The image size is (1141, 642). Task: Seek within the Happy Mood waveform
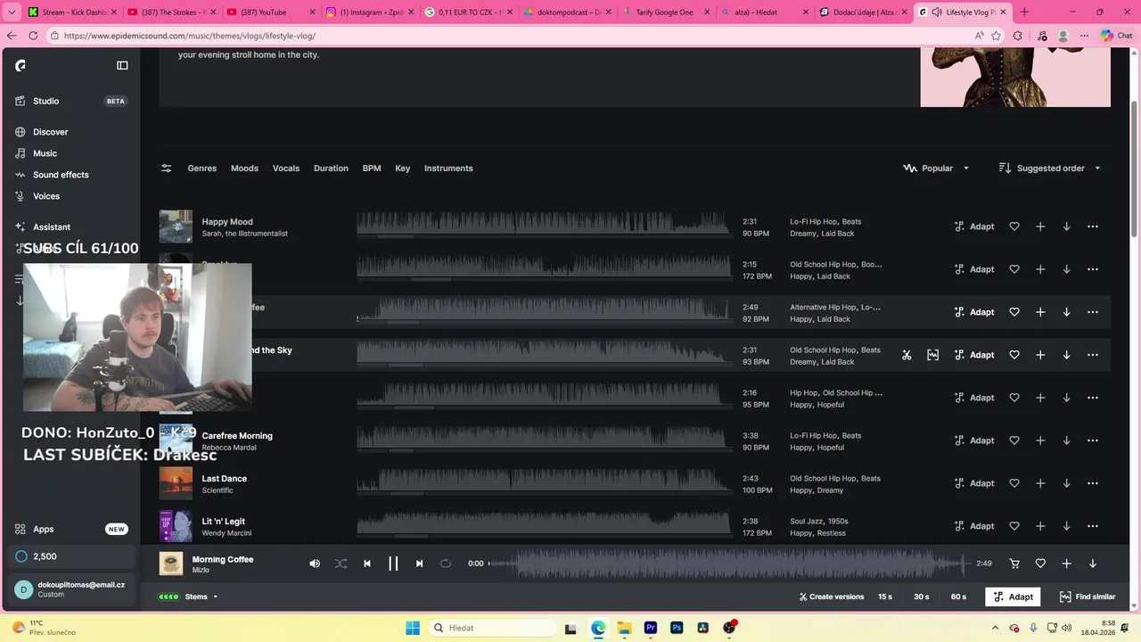click(x=544, y=224)
